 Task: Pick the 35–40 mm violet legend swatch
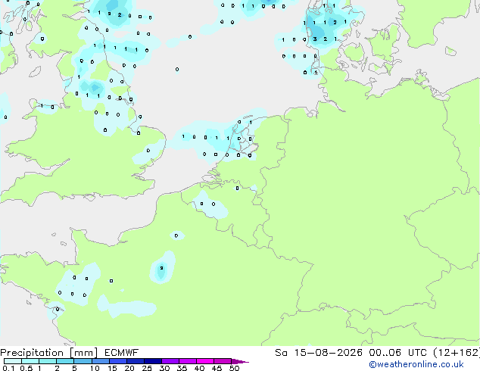coord(188,361)
